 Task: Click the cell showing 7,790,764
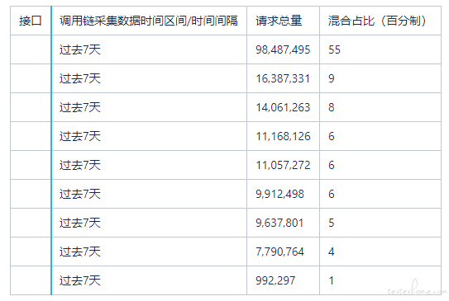pos(283,252)
